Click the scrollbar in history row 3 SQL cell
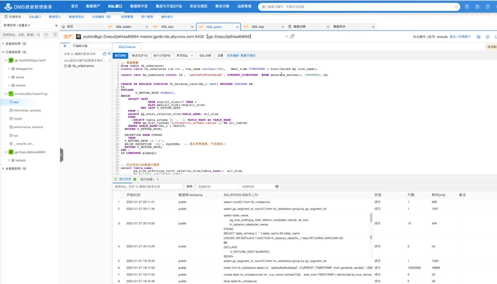497x284 pixels. (371, 218)
